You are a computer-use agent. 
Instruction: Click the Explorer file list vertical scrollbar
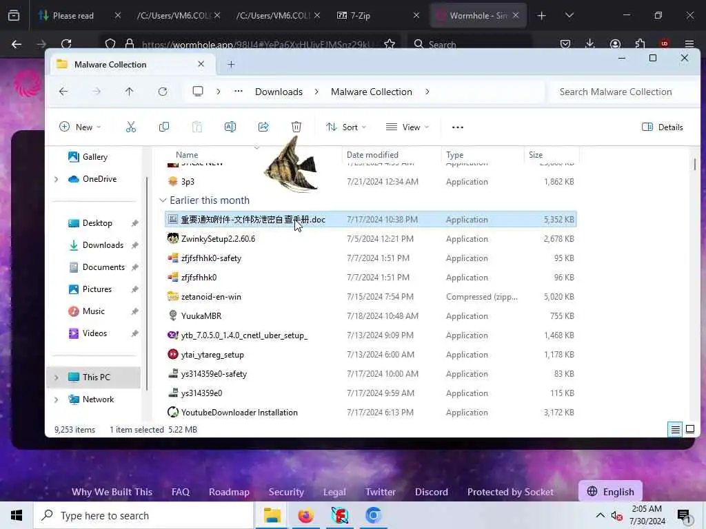695,164
